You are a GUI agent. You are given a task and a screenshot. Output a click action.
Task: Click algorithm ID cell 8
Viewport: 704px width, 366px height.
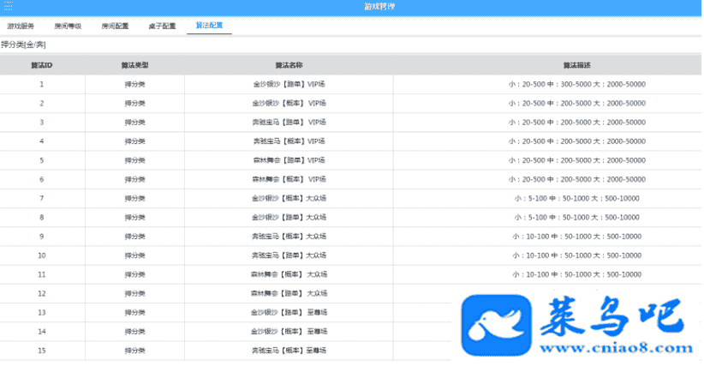(42, 218)
